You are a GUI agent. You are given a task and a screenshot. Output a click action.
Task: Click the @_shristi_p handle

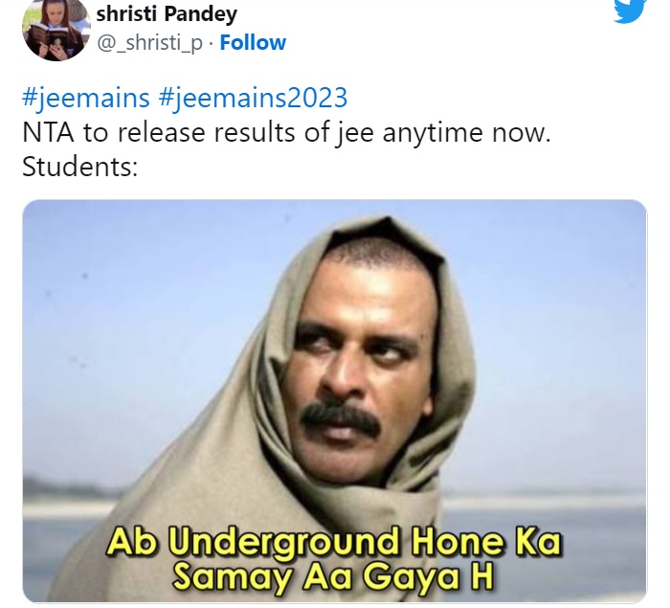(x=150, y=44)
